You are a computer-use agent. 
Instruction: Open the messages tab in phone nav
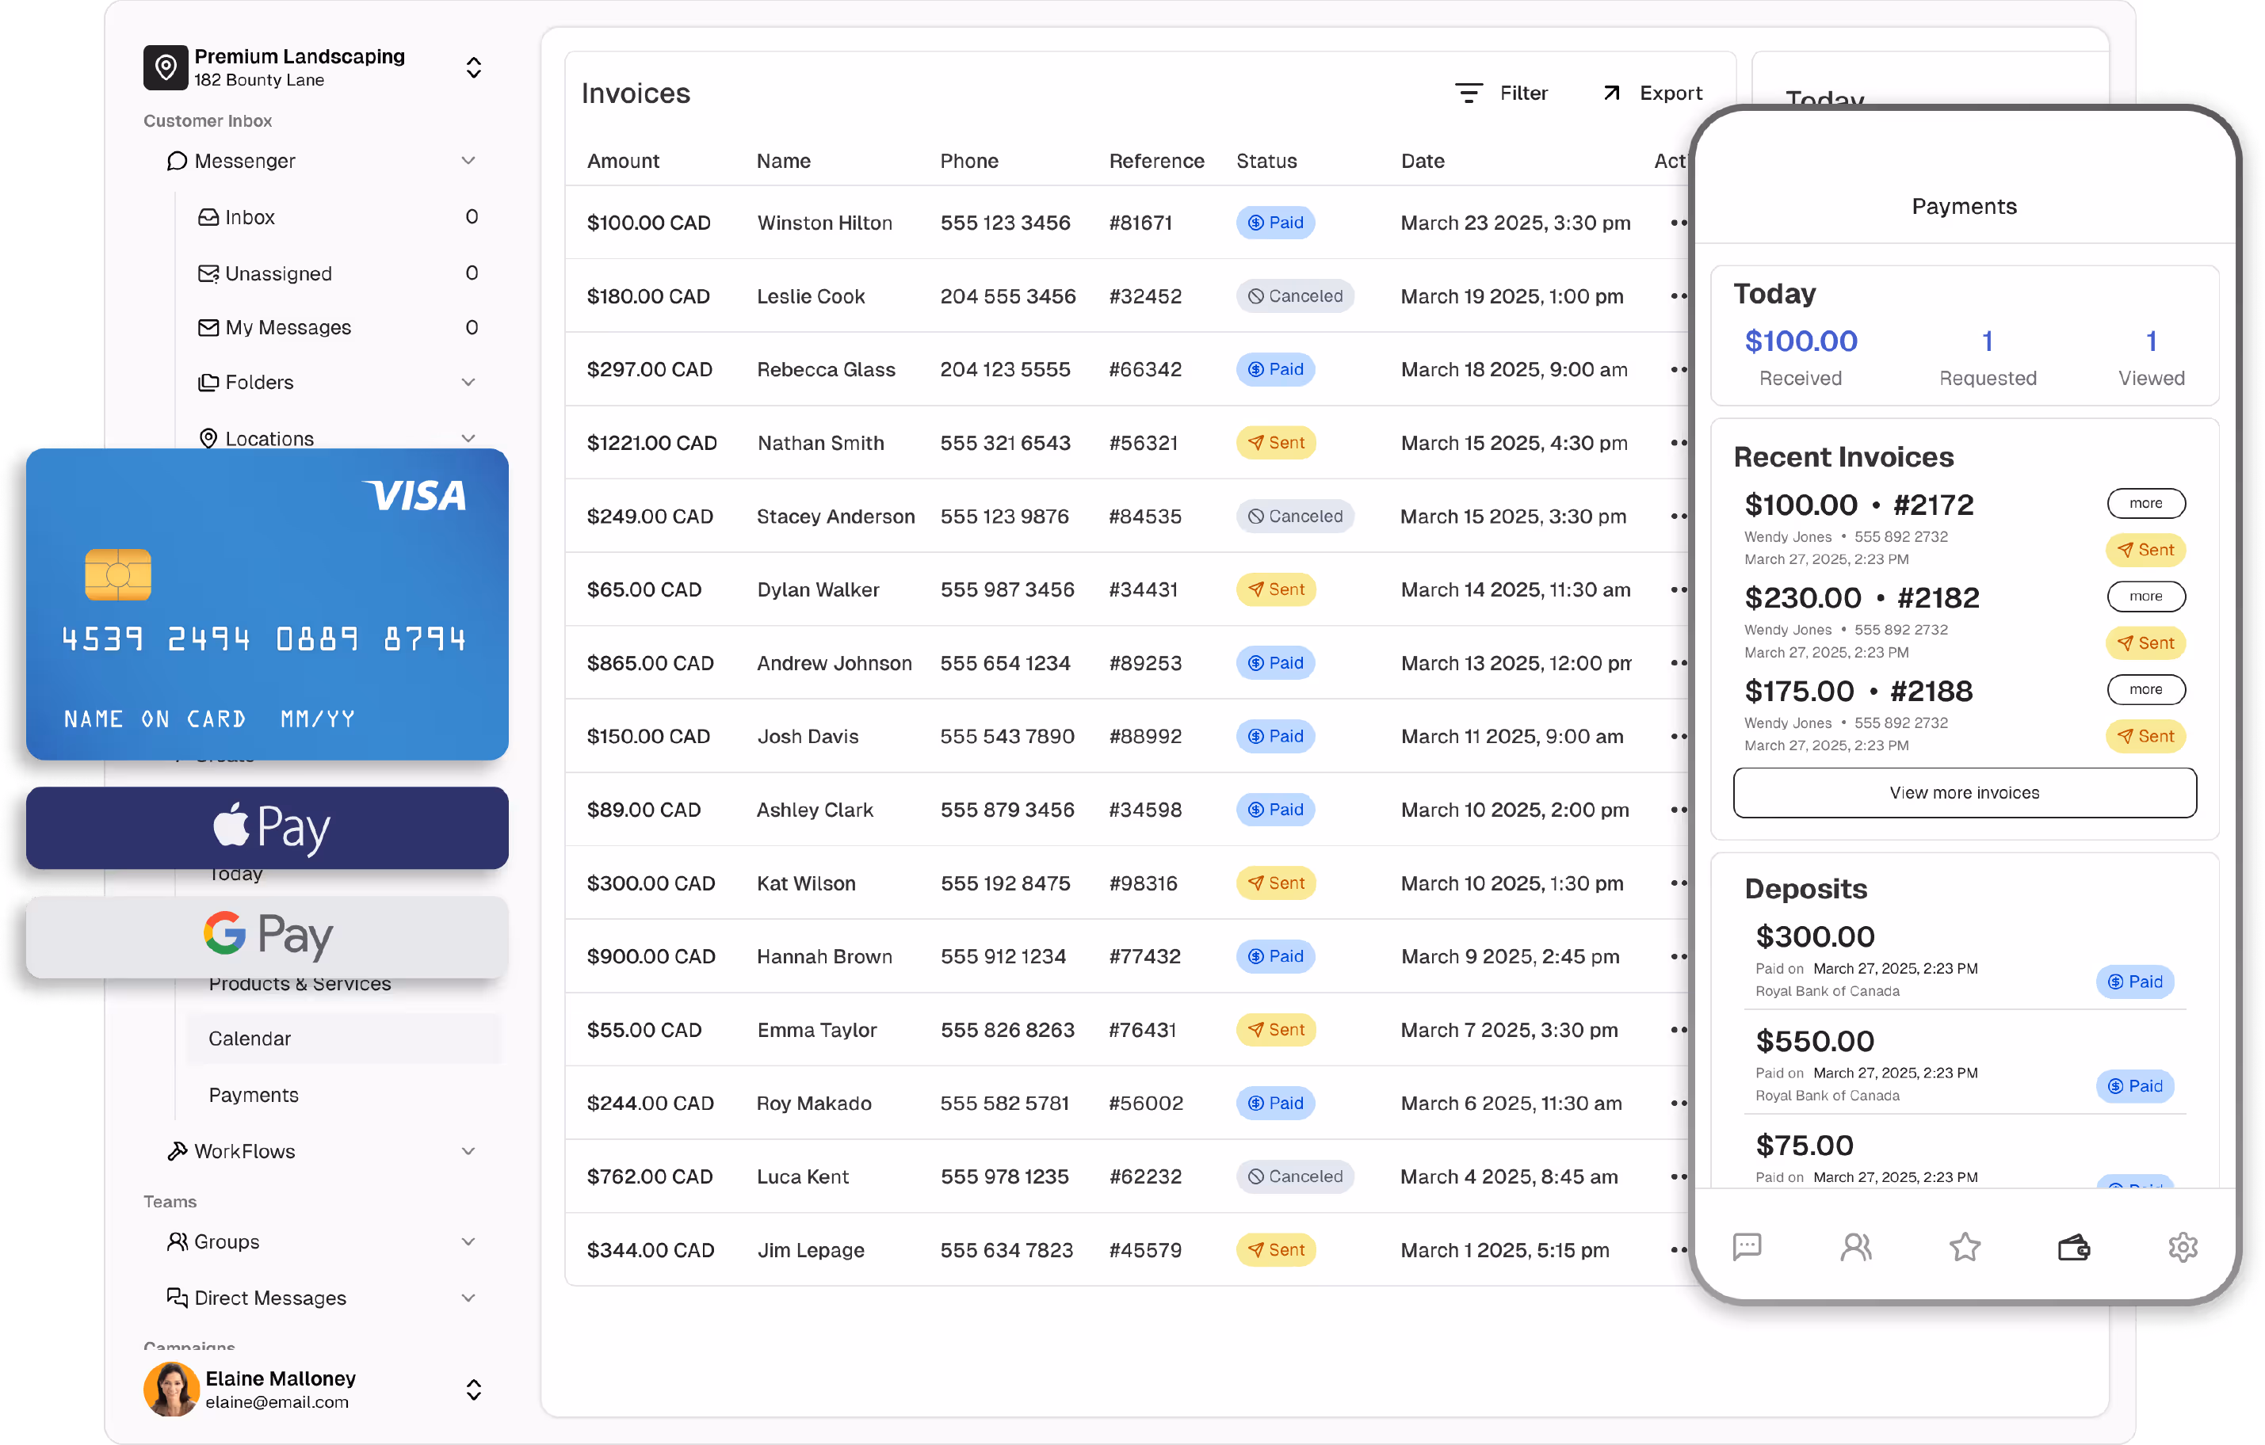1747,1248
